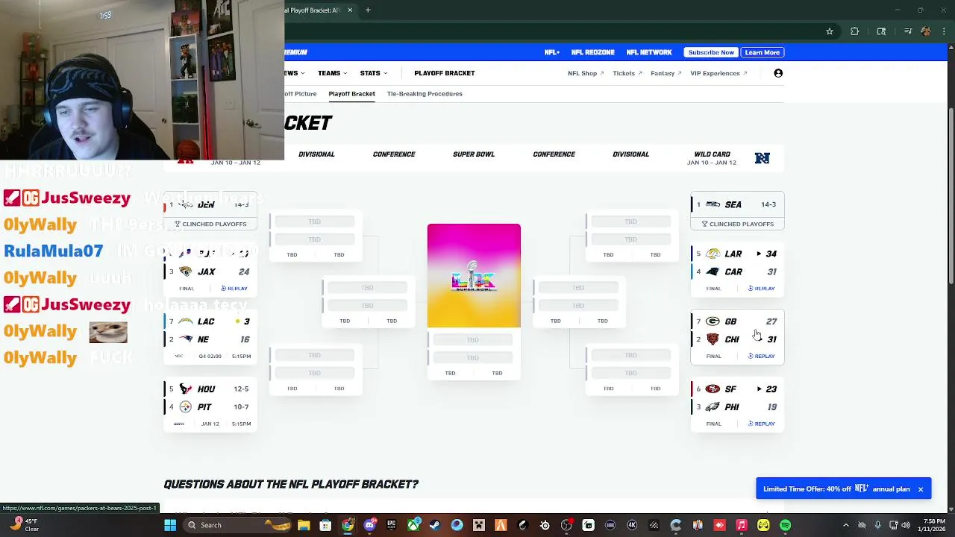Open NFL+ in the top blue bar
Image resolution: width=955 pixels, height=537 pixels.
(x=552, y=52)
